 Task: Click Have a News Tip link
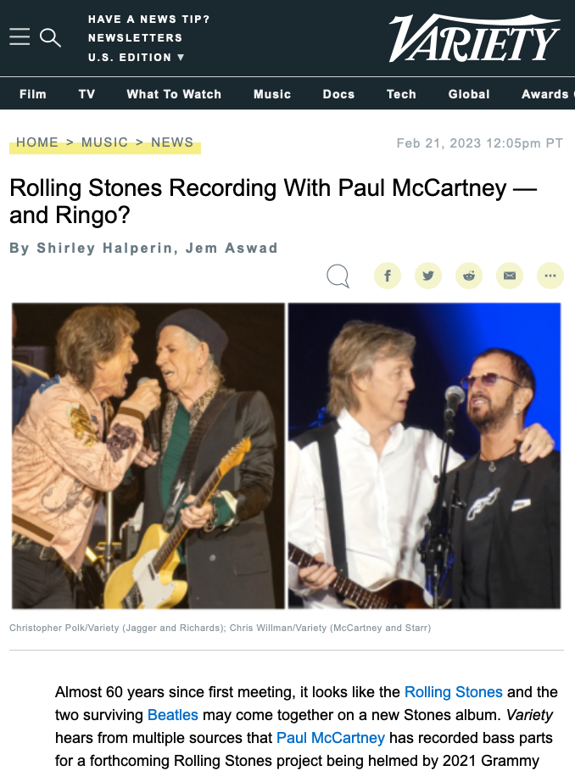(x=149, y=20)
